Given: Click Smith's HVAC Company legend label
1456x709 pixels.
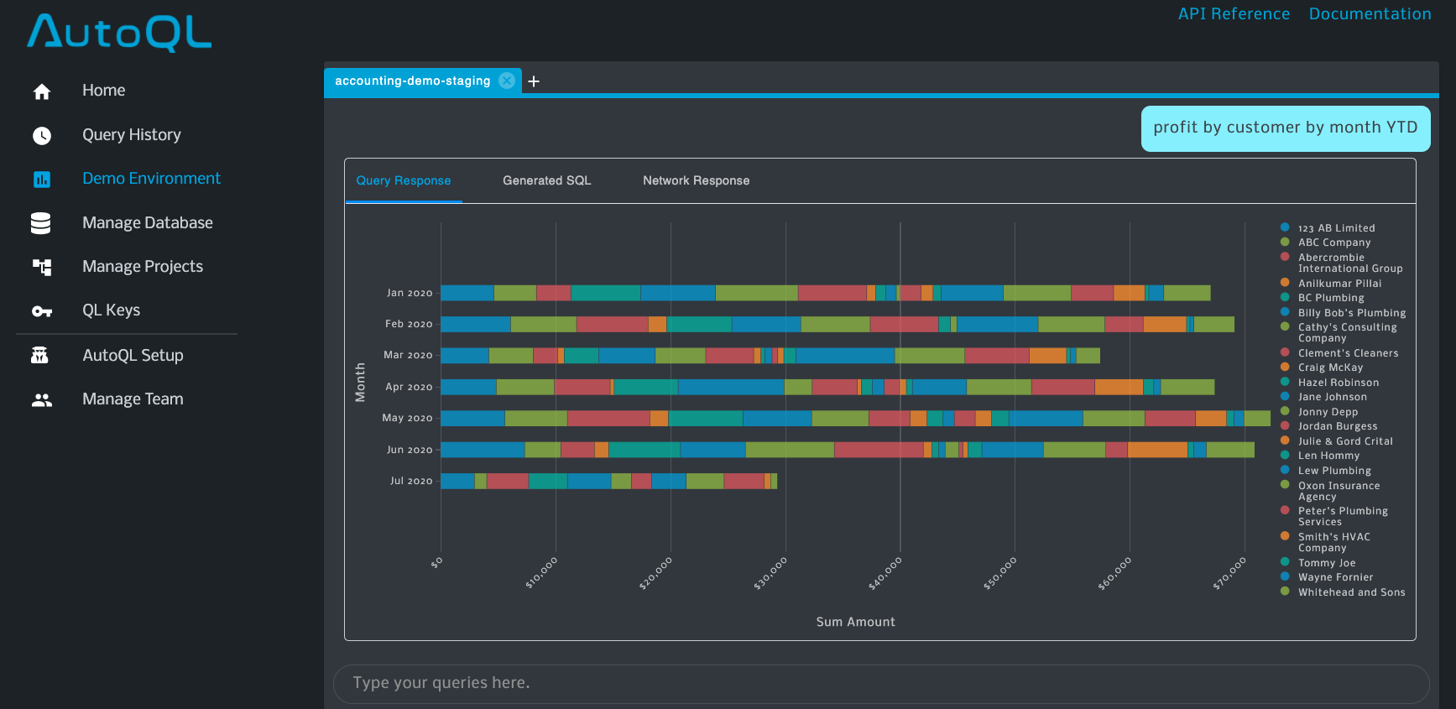Looking at the screenshot, I should click(1334, 543).
